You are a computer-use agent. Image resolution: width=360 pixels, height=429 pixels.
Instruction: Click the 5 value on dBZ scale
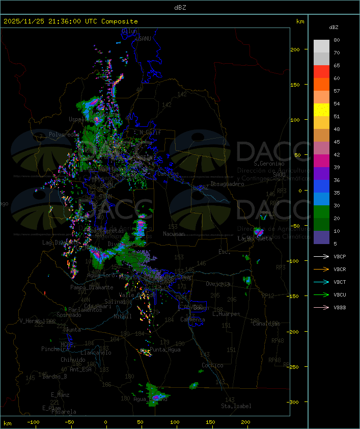tap(335, 244)
